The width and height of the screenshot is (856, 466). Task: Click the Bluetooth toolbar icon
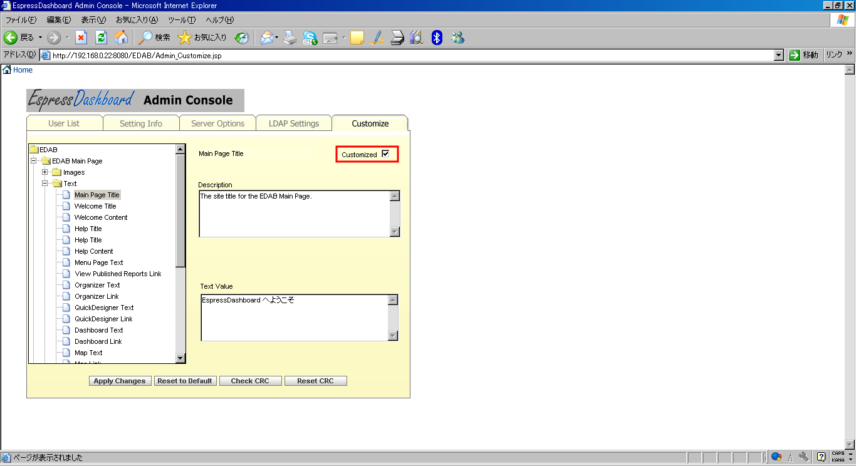click(x=437, y=38)
